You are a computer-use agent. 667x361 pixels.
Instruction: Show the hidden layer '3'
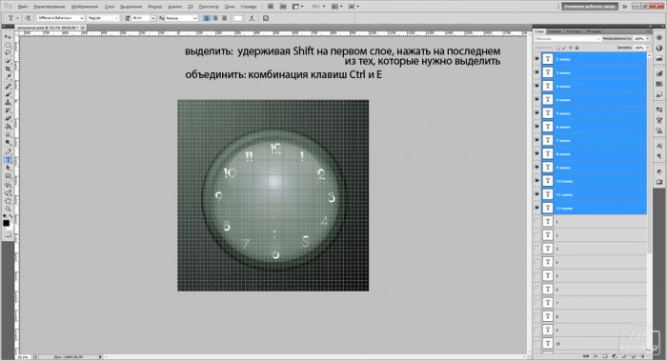(x=536, y=249)
